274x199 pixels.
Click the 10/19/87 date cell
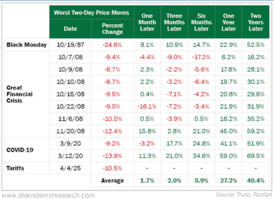tap(70, 45)
